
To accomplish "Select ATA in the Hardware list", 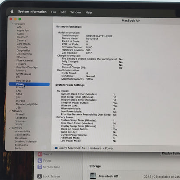I will pos(19,27).
